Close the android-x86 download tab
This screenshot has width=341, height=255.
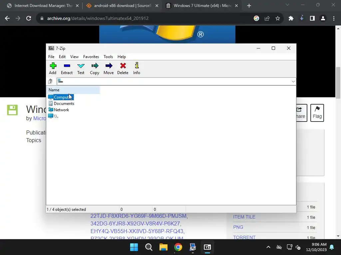(157, 6)
